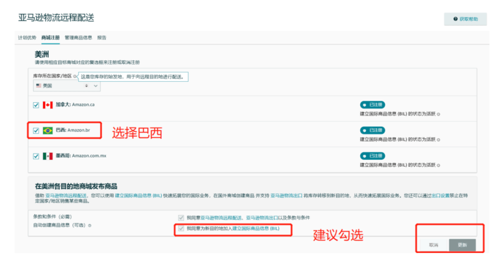Click 已注册 badge in the 加拿大 row
The image size is (492, 255).
tap(372, 105)
